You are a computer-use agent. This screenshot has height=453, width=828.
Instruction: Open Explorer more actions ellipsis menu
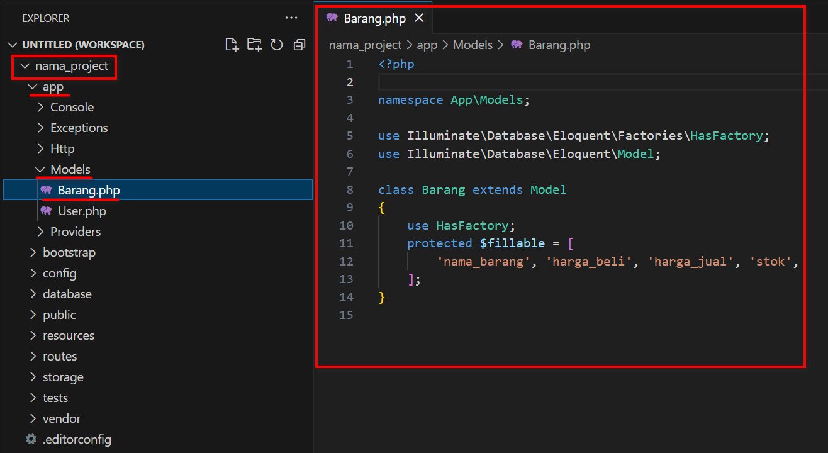pos(291,18)
